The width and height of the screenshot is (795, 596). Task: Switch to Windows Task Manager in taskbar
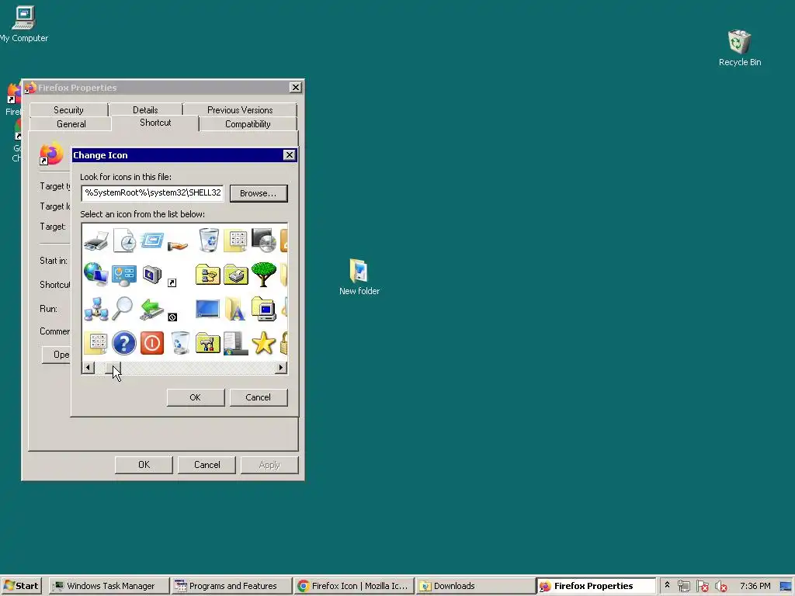(109, 586)
